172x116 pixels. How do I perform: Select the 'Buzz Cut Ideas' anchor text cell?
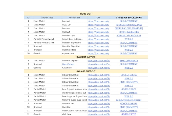click(x=74, y=50)
